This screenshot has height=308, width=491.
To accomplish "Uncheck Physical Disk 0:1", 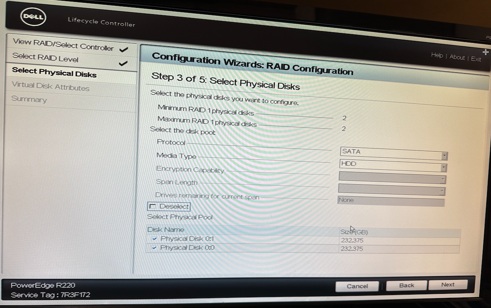I will coord(154,238).
